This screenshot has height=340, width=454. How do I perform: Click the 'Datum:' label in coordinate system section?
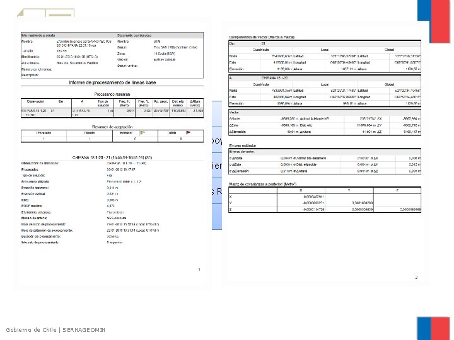point(122,47)
